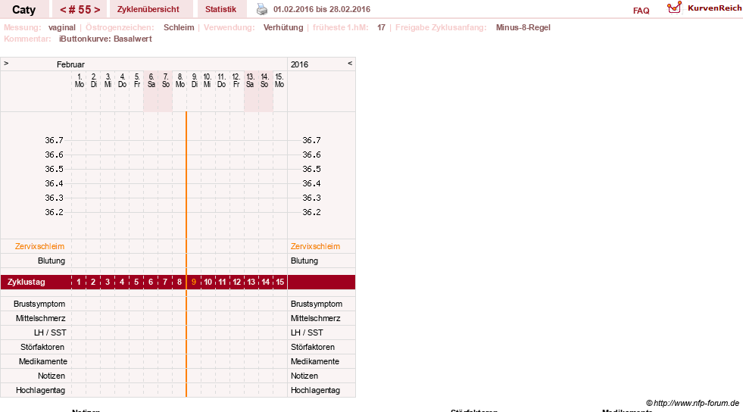Click the Caty user name tab
Image resolution: width=743 pixels, height=412 pixels.
click(23, 10)
